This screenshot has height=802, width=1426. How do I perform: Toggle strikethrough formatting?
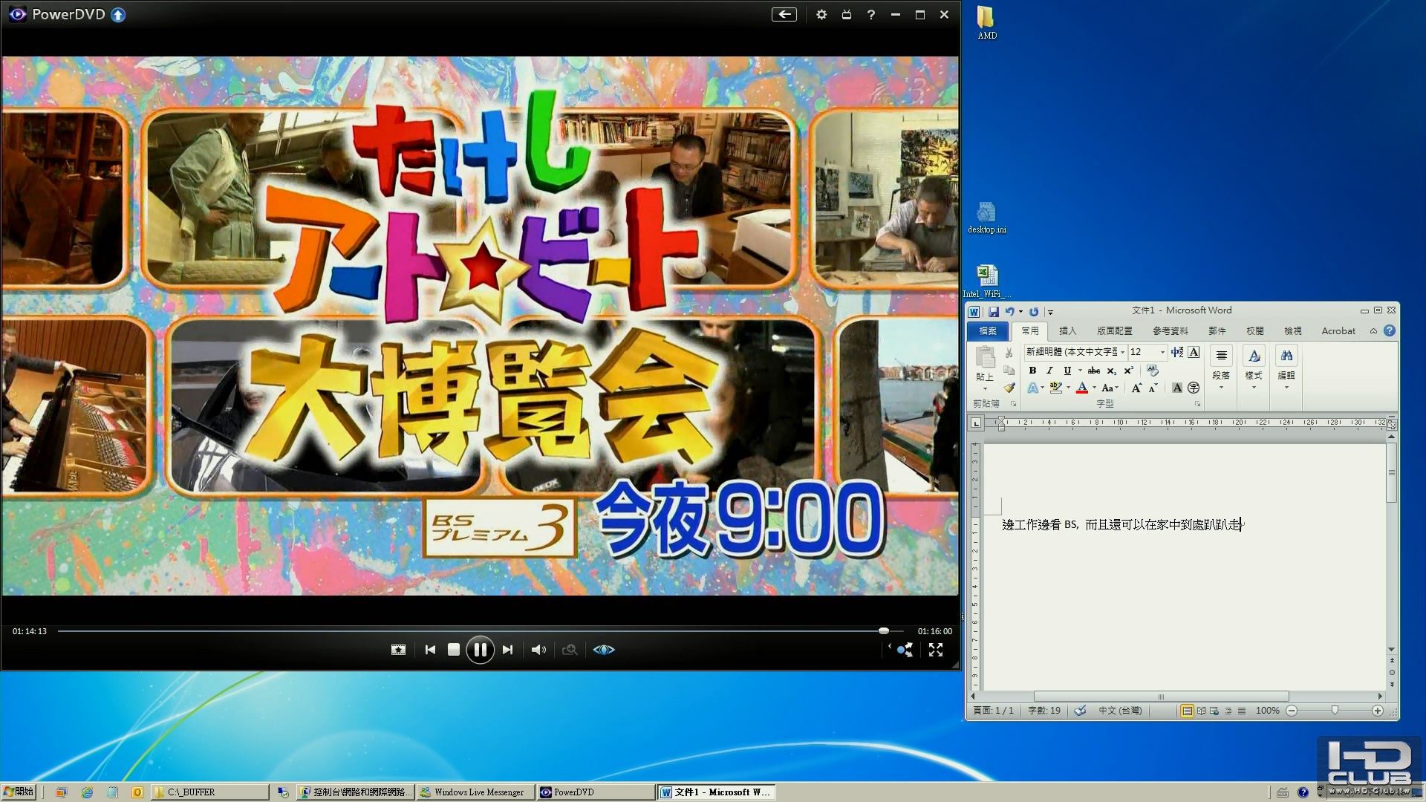coord(1094,371)
